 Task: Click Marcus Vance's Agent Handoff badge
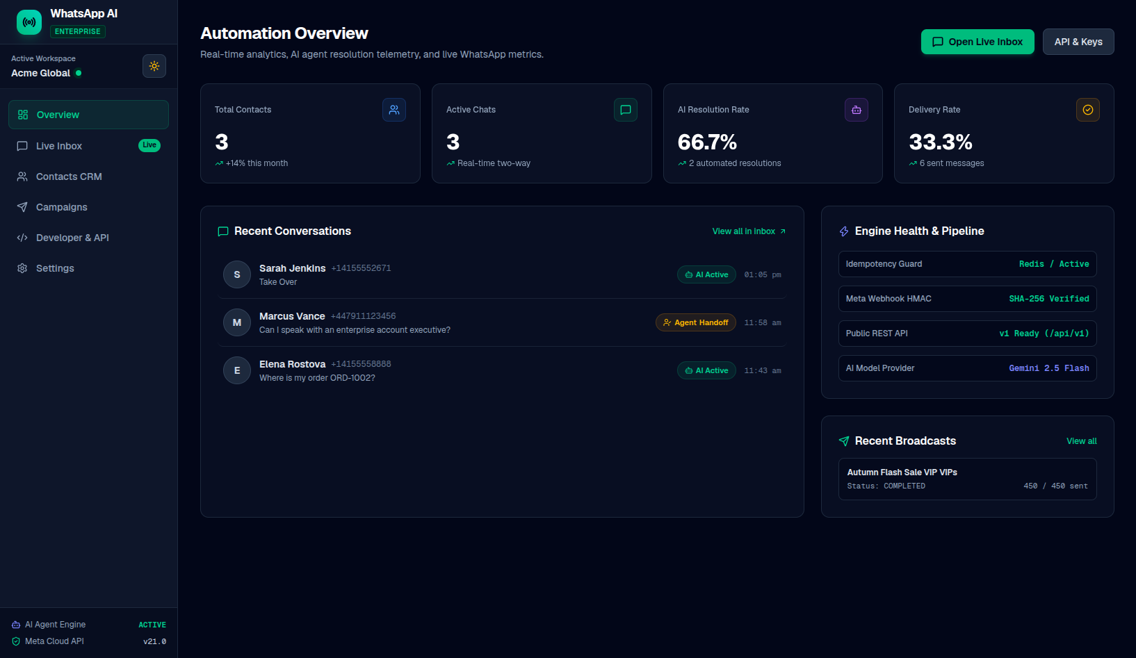[x=696, y=322]
